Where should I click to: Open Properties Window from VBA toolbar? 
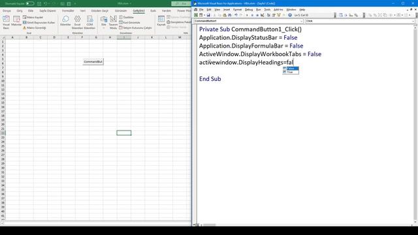(274, 15)
